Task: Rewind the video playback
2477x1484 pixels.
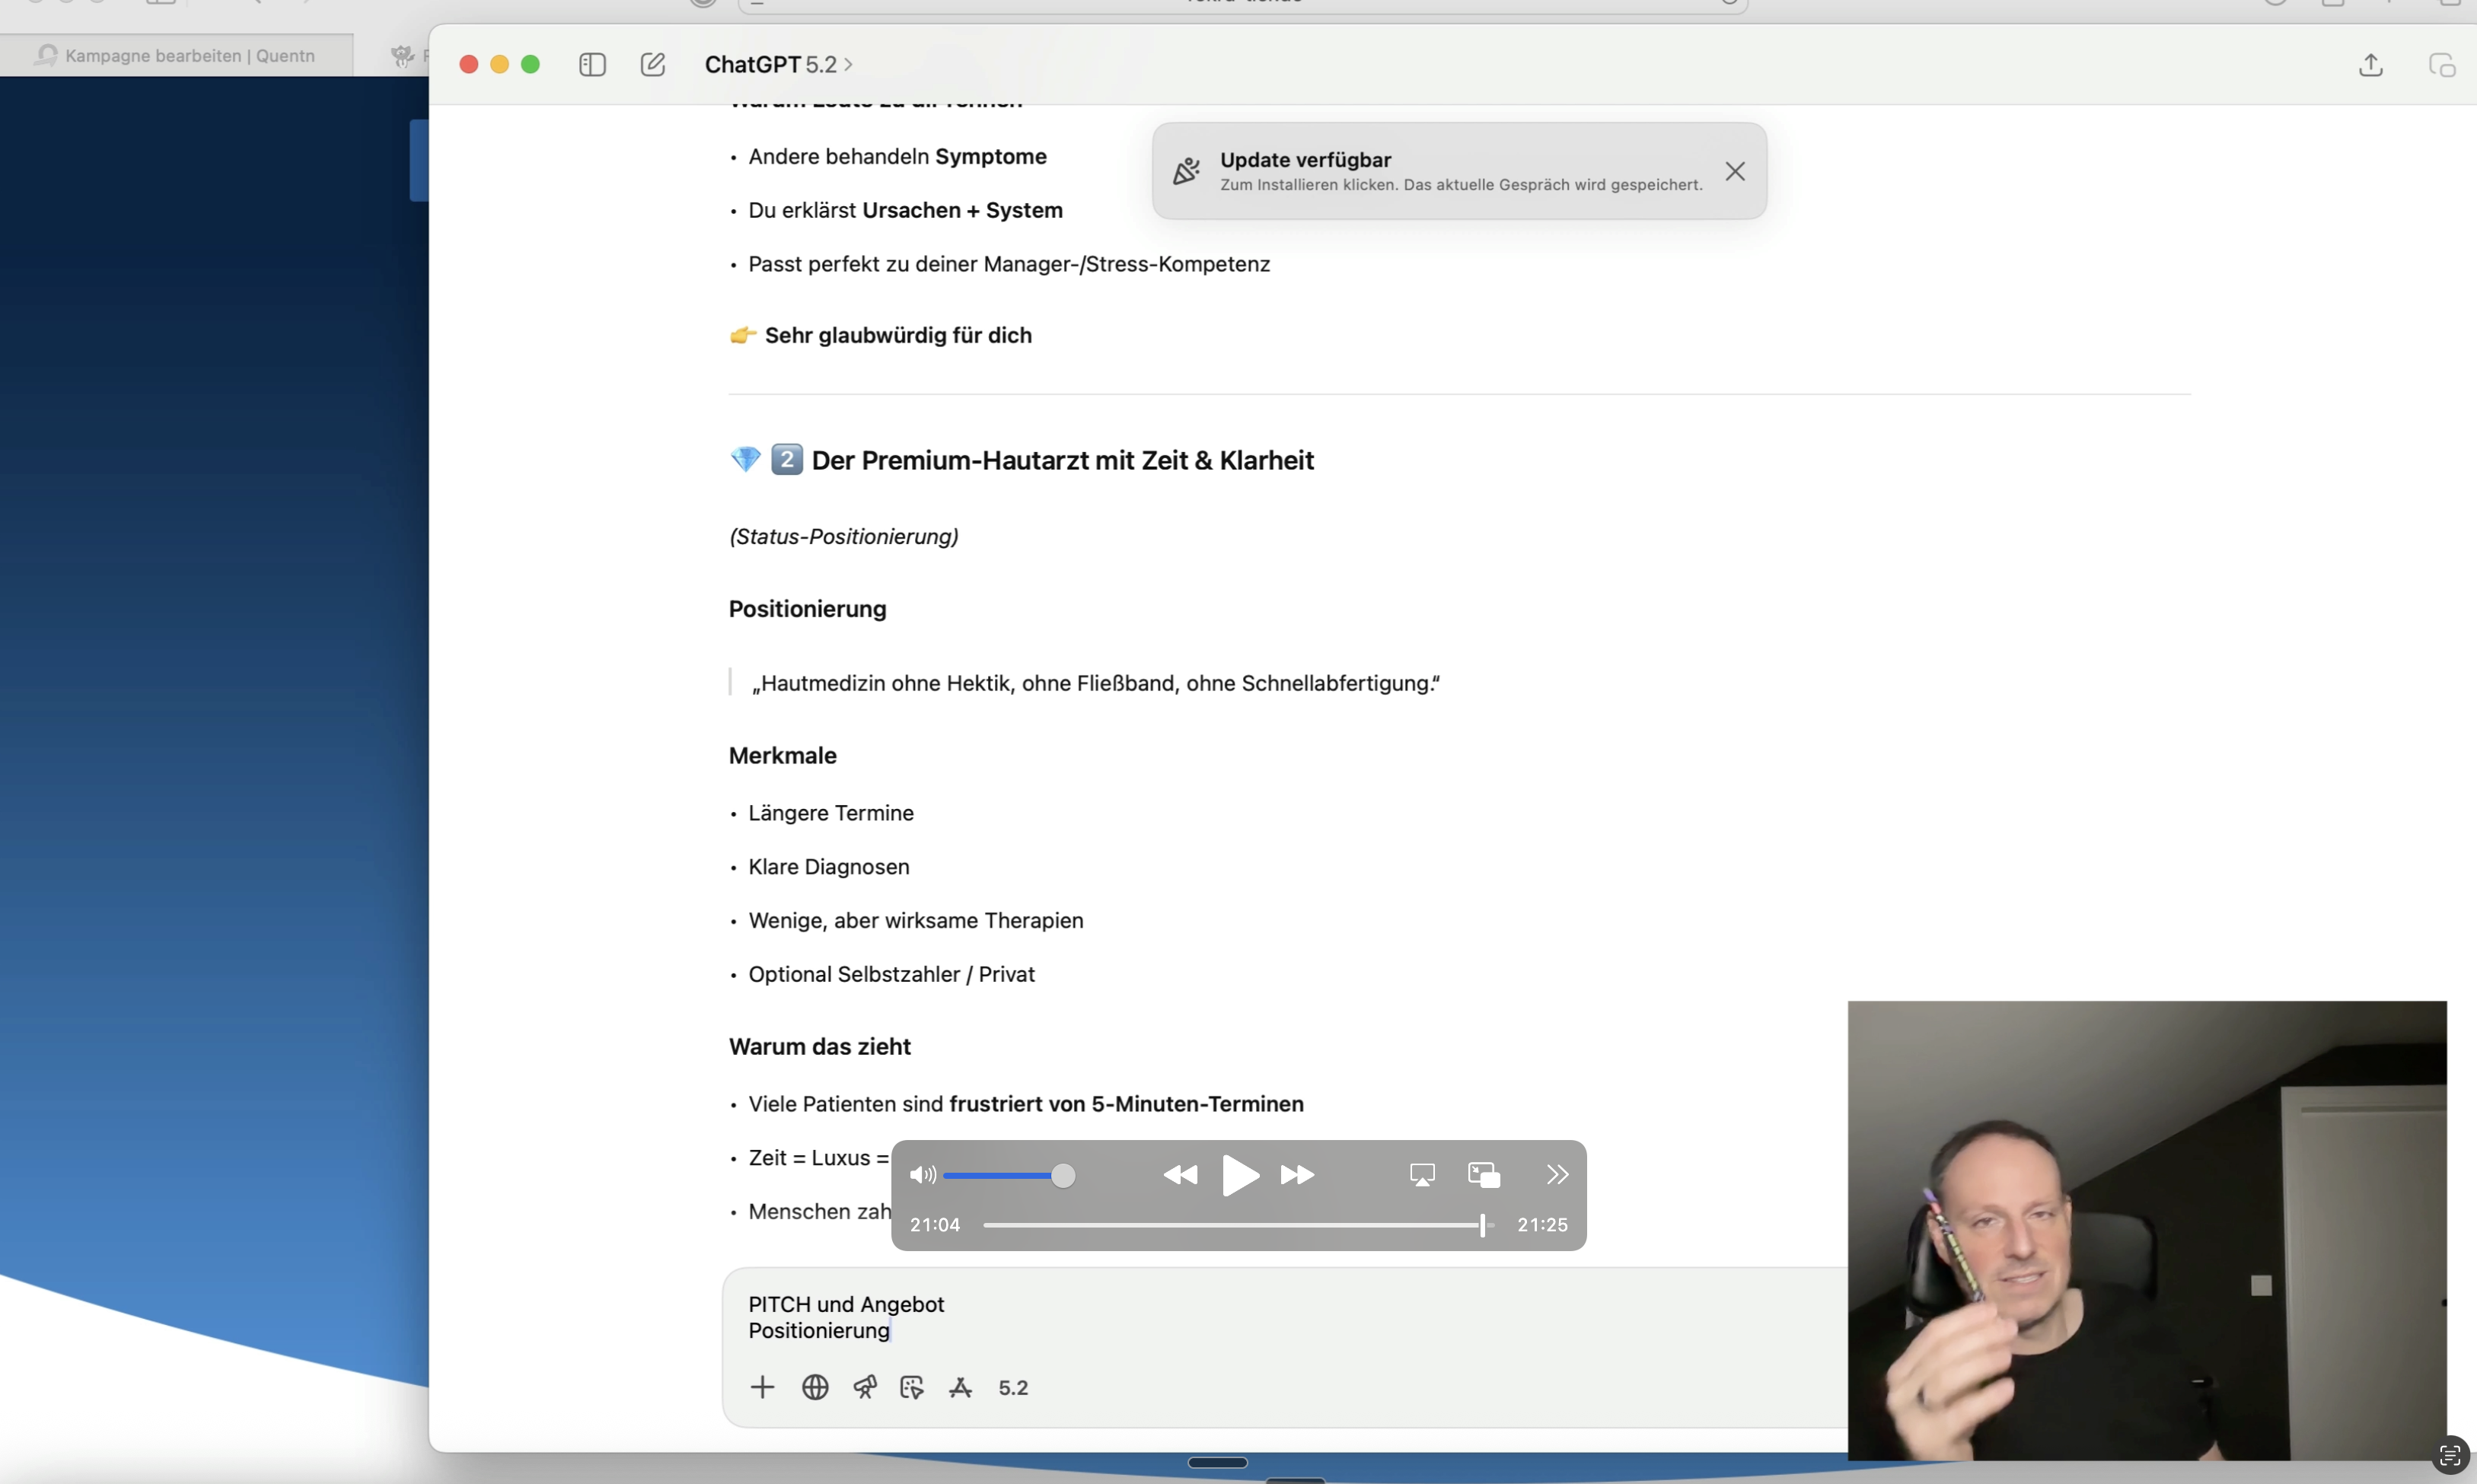Action: tap(1180, 1175)
